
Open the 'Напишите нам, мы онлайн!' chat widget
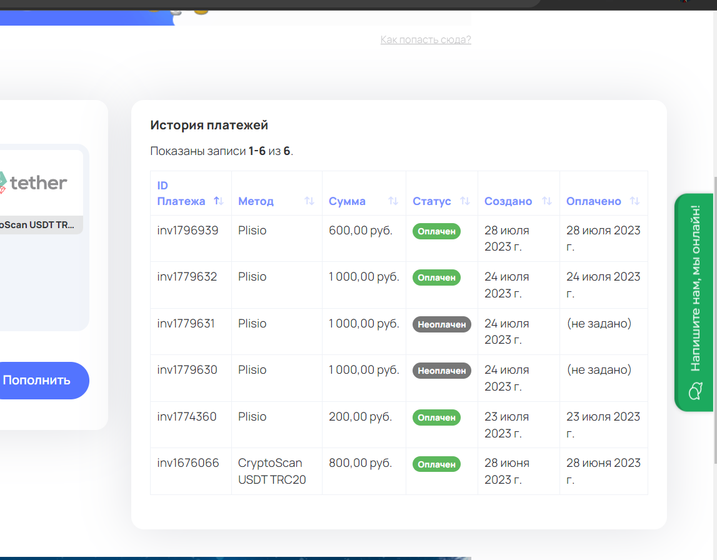694,302
